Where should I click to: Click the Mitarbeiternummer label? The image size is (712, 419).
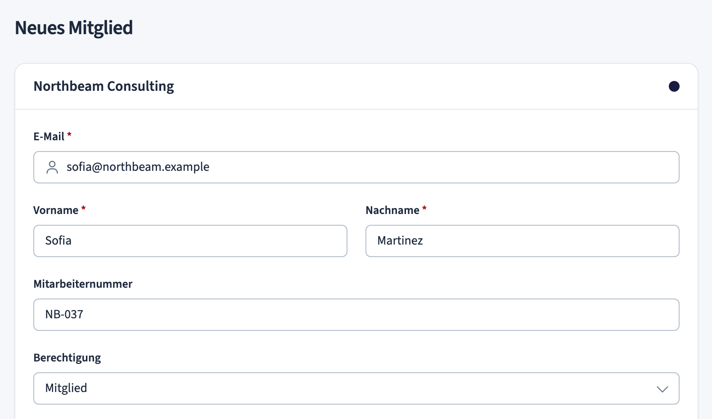(x=83, y=284)
